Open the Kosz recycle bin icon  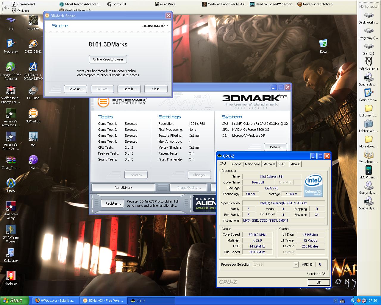323,46
